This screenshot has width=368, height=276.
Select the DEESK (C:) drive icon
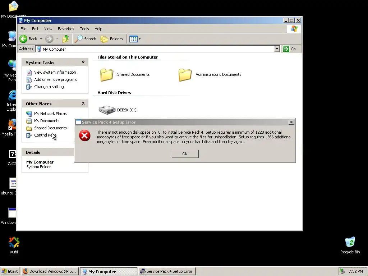(107, 110)
